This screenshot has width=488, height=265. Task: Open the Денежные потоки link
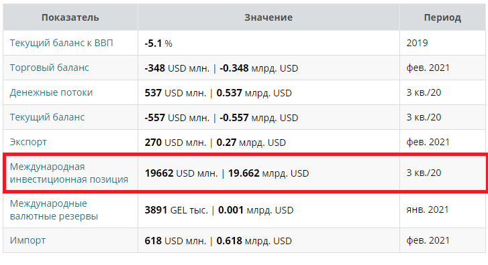(51, 92)
